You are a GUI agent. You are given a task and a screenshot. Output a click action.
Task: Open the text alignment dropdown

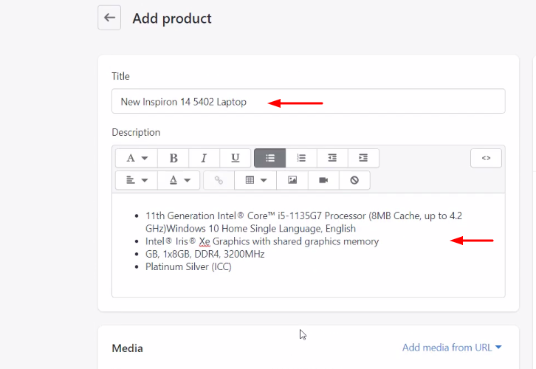tap(137, 180)
